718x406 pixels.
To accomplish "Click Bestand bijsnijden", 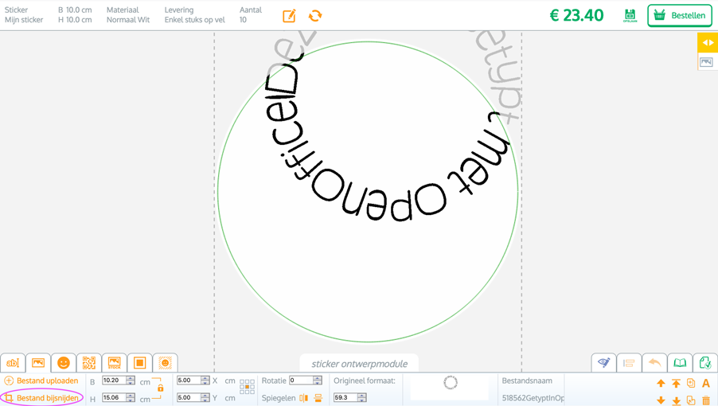I will (x=42, y=398).
